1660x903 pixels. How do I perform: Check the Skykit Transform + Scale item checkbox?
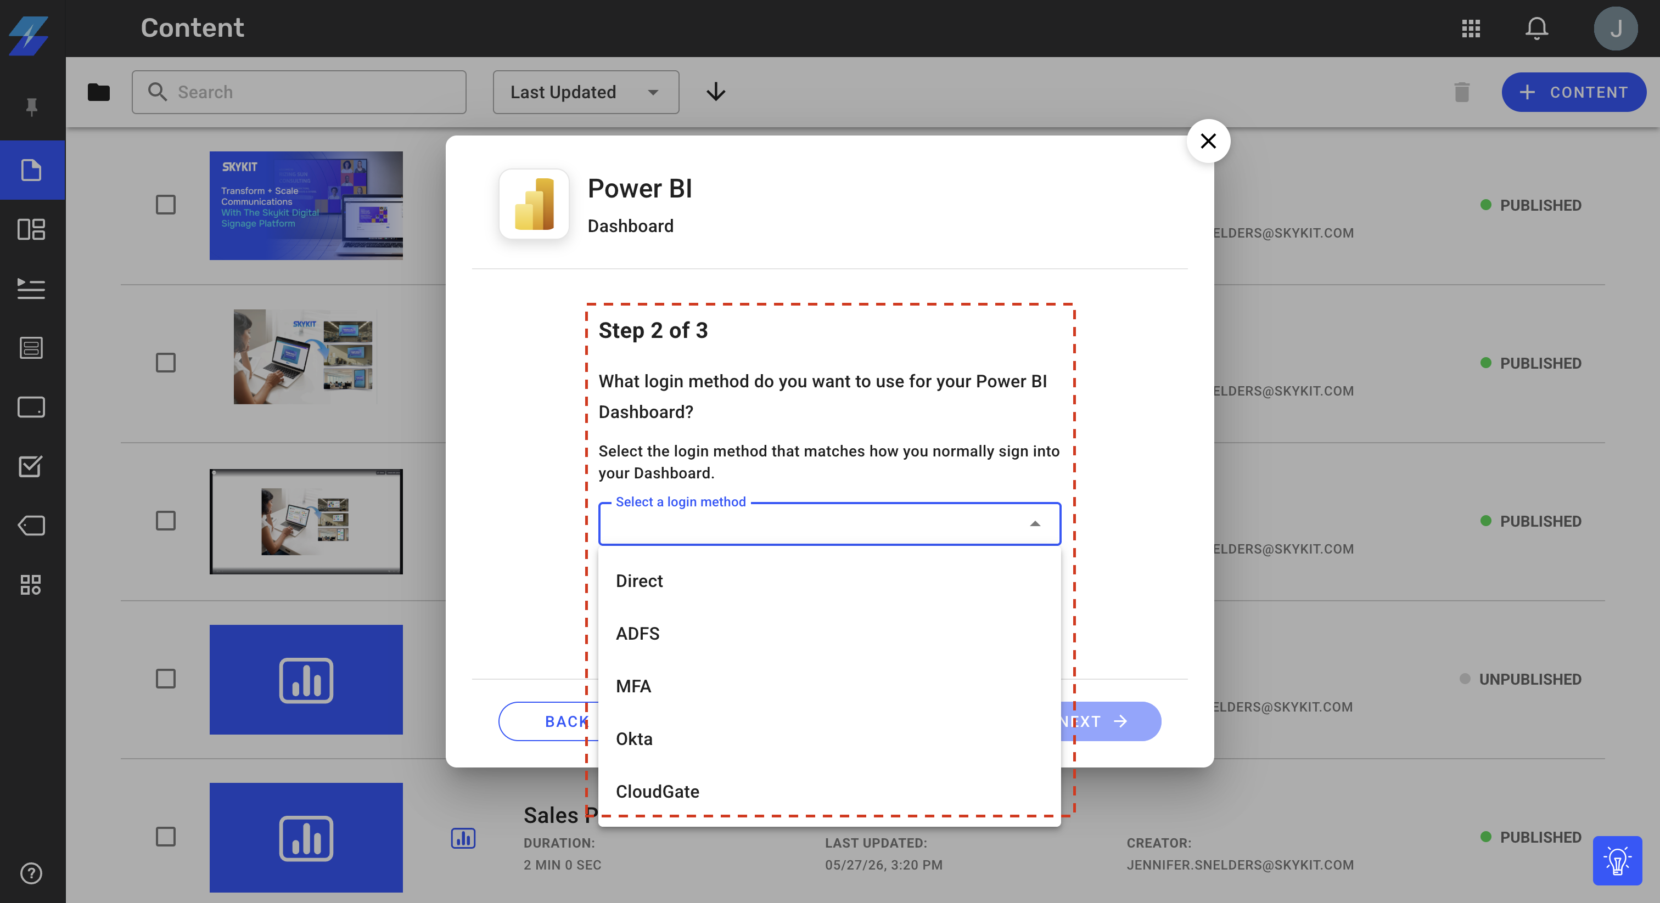click(166, 205)
